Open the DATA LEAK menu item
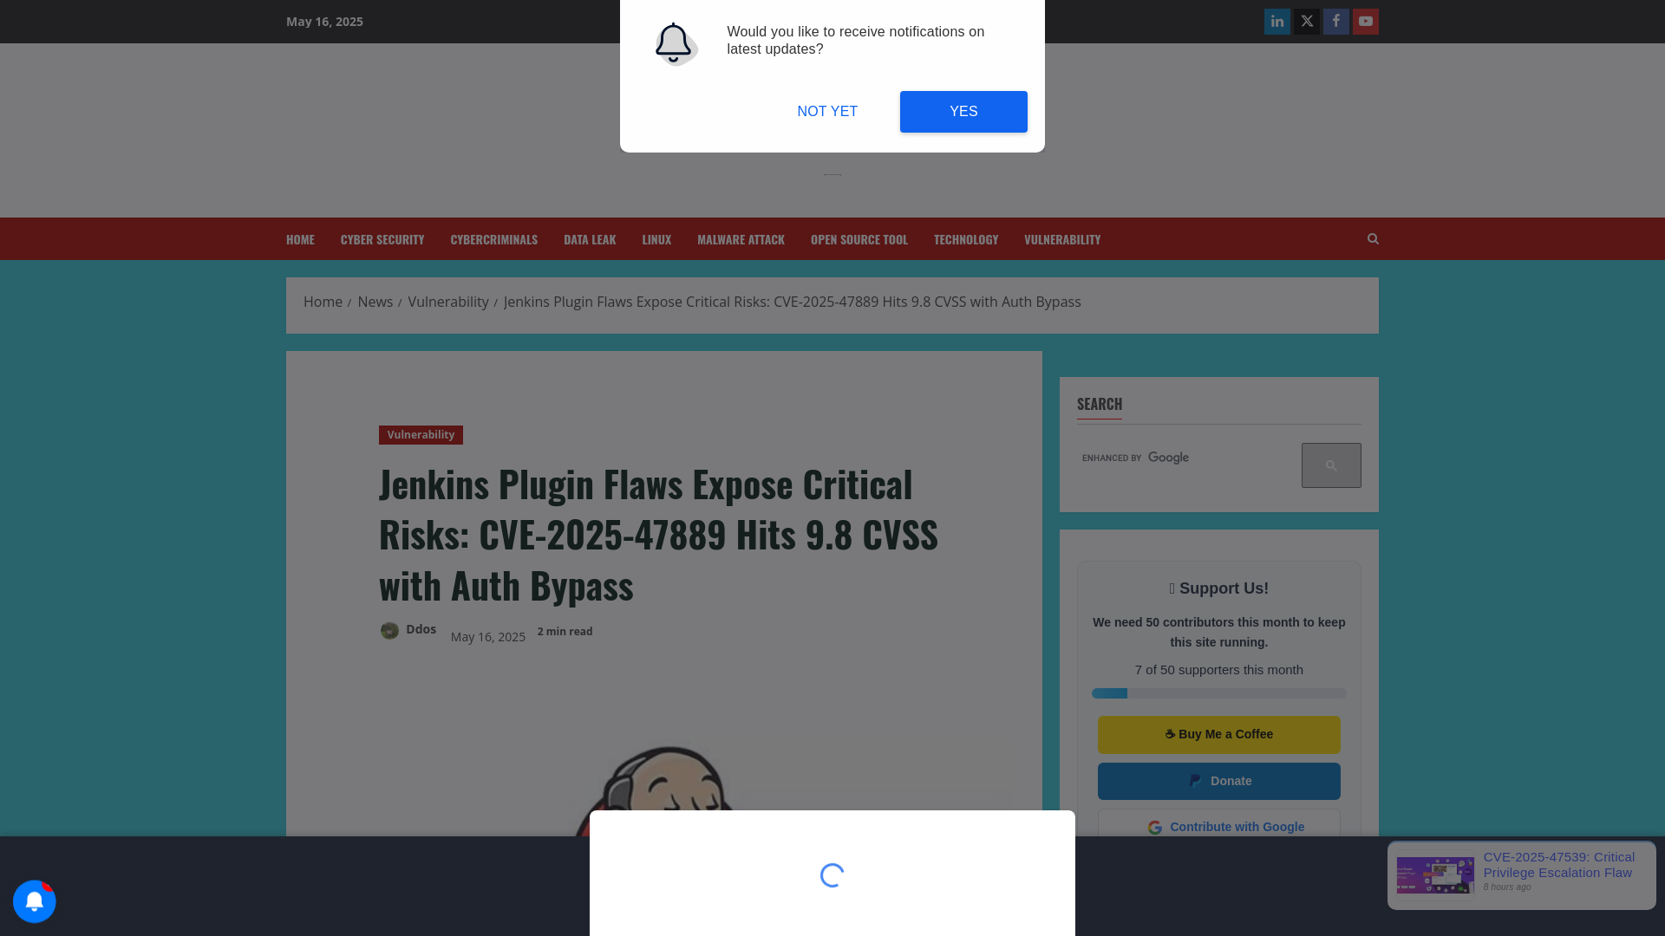This screenshot has height=936, width=1665. pyautogui.click(x=590, y=239)
